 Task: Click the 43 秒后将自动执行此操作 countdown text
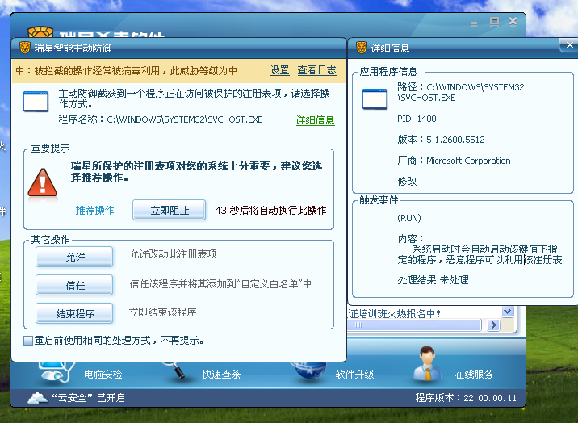coord(271,211)
